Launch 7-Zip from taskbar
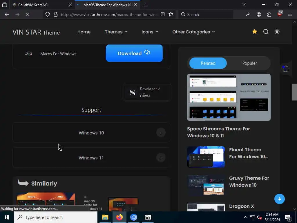This screenshot has height=223, width=297. [x=148, y=217]
